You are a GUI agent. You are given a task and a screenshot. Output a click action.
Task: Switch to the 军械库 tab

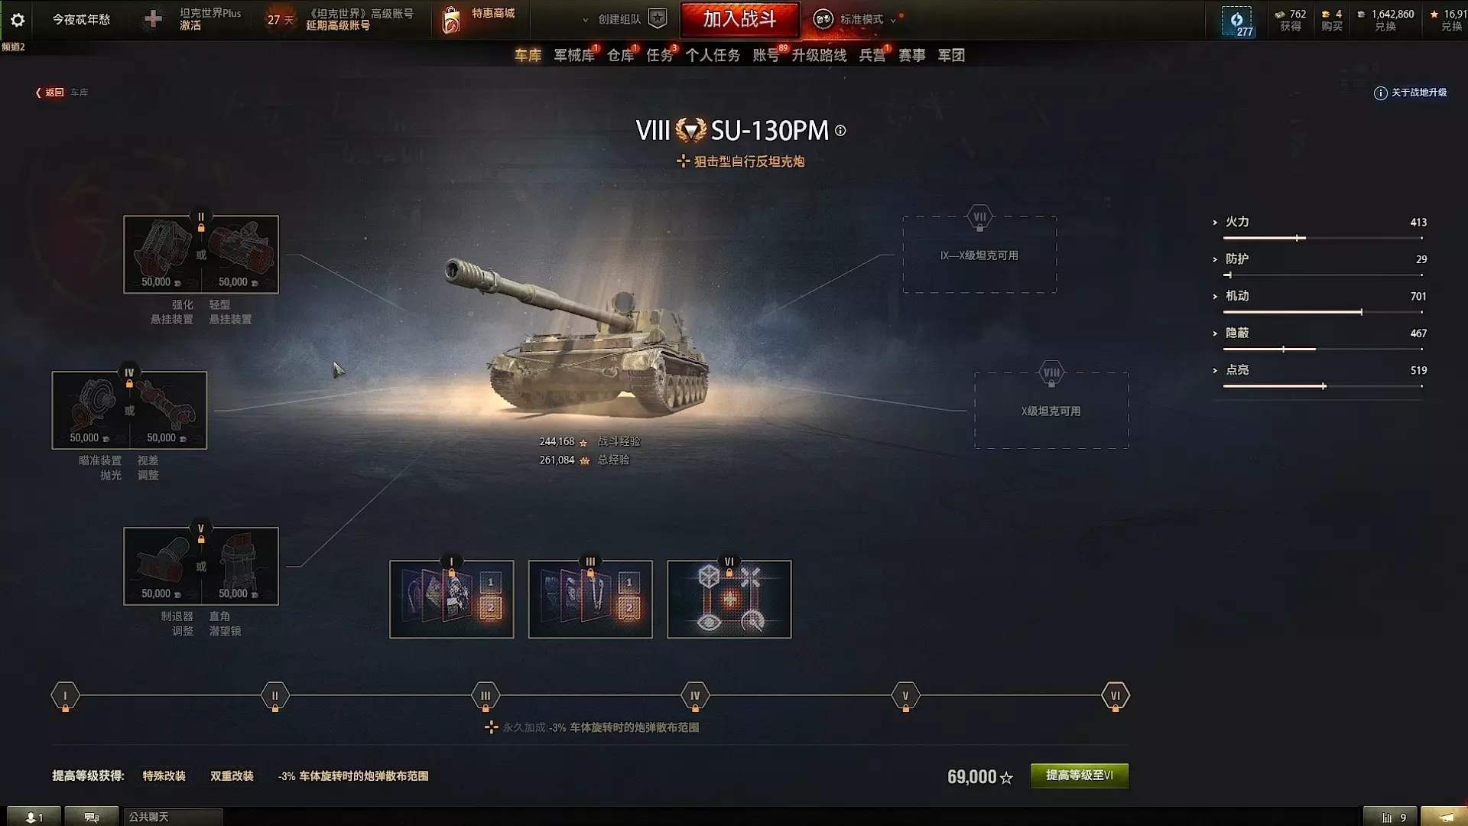(x=574, y=55)
